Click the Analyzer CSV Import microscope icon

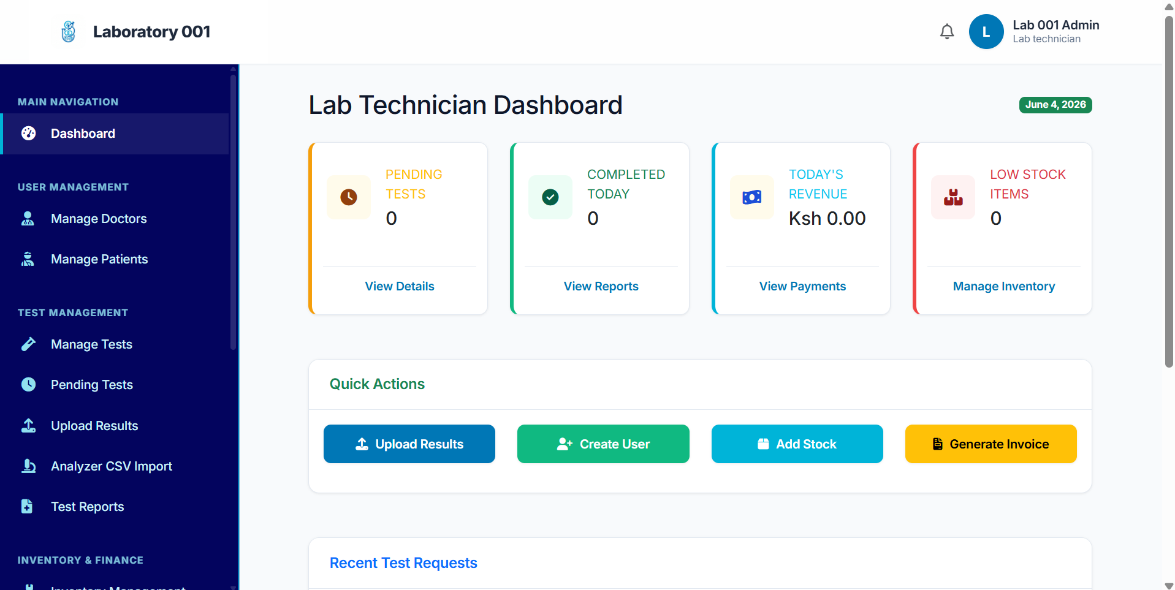[x=29, y=466]
